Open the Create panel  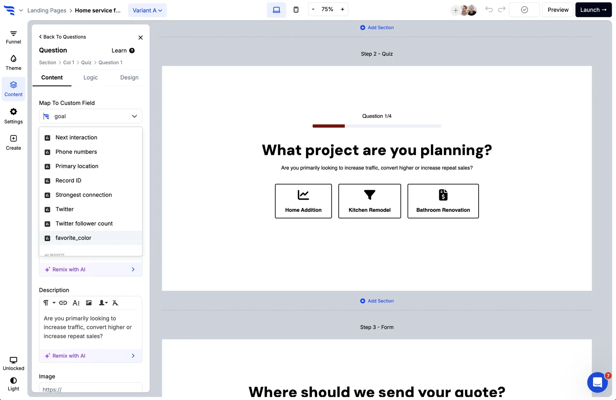tap(13, 142)
